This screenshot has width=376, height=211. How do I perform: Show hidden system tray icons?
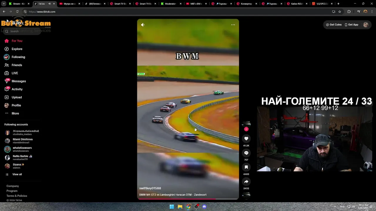335,207
